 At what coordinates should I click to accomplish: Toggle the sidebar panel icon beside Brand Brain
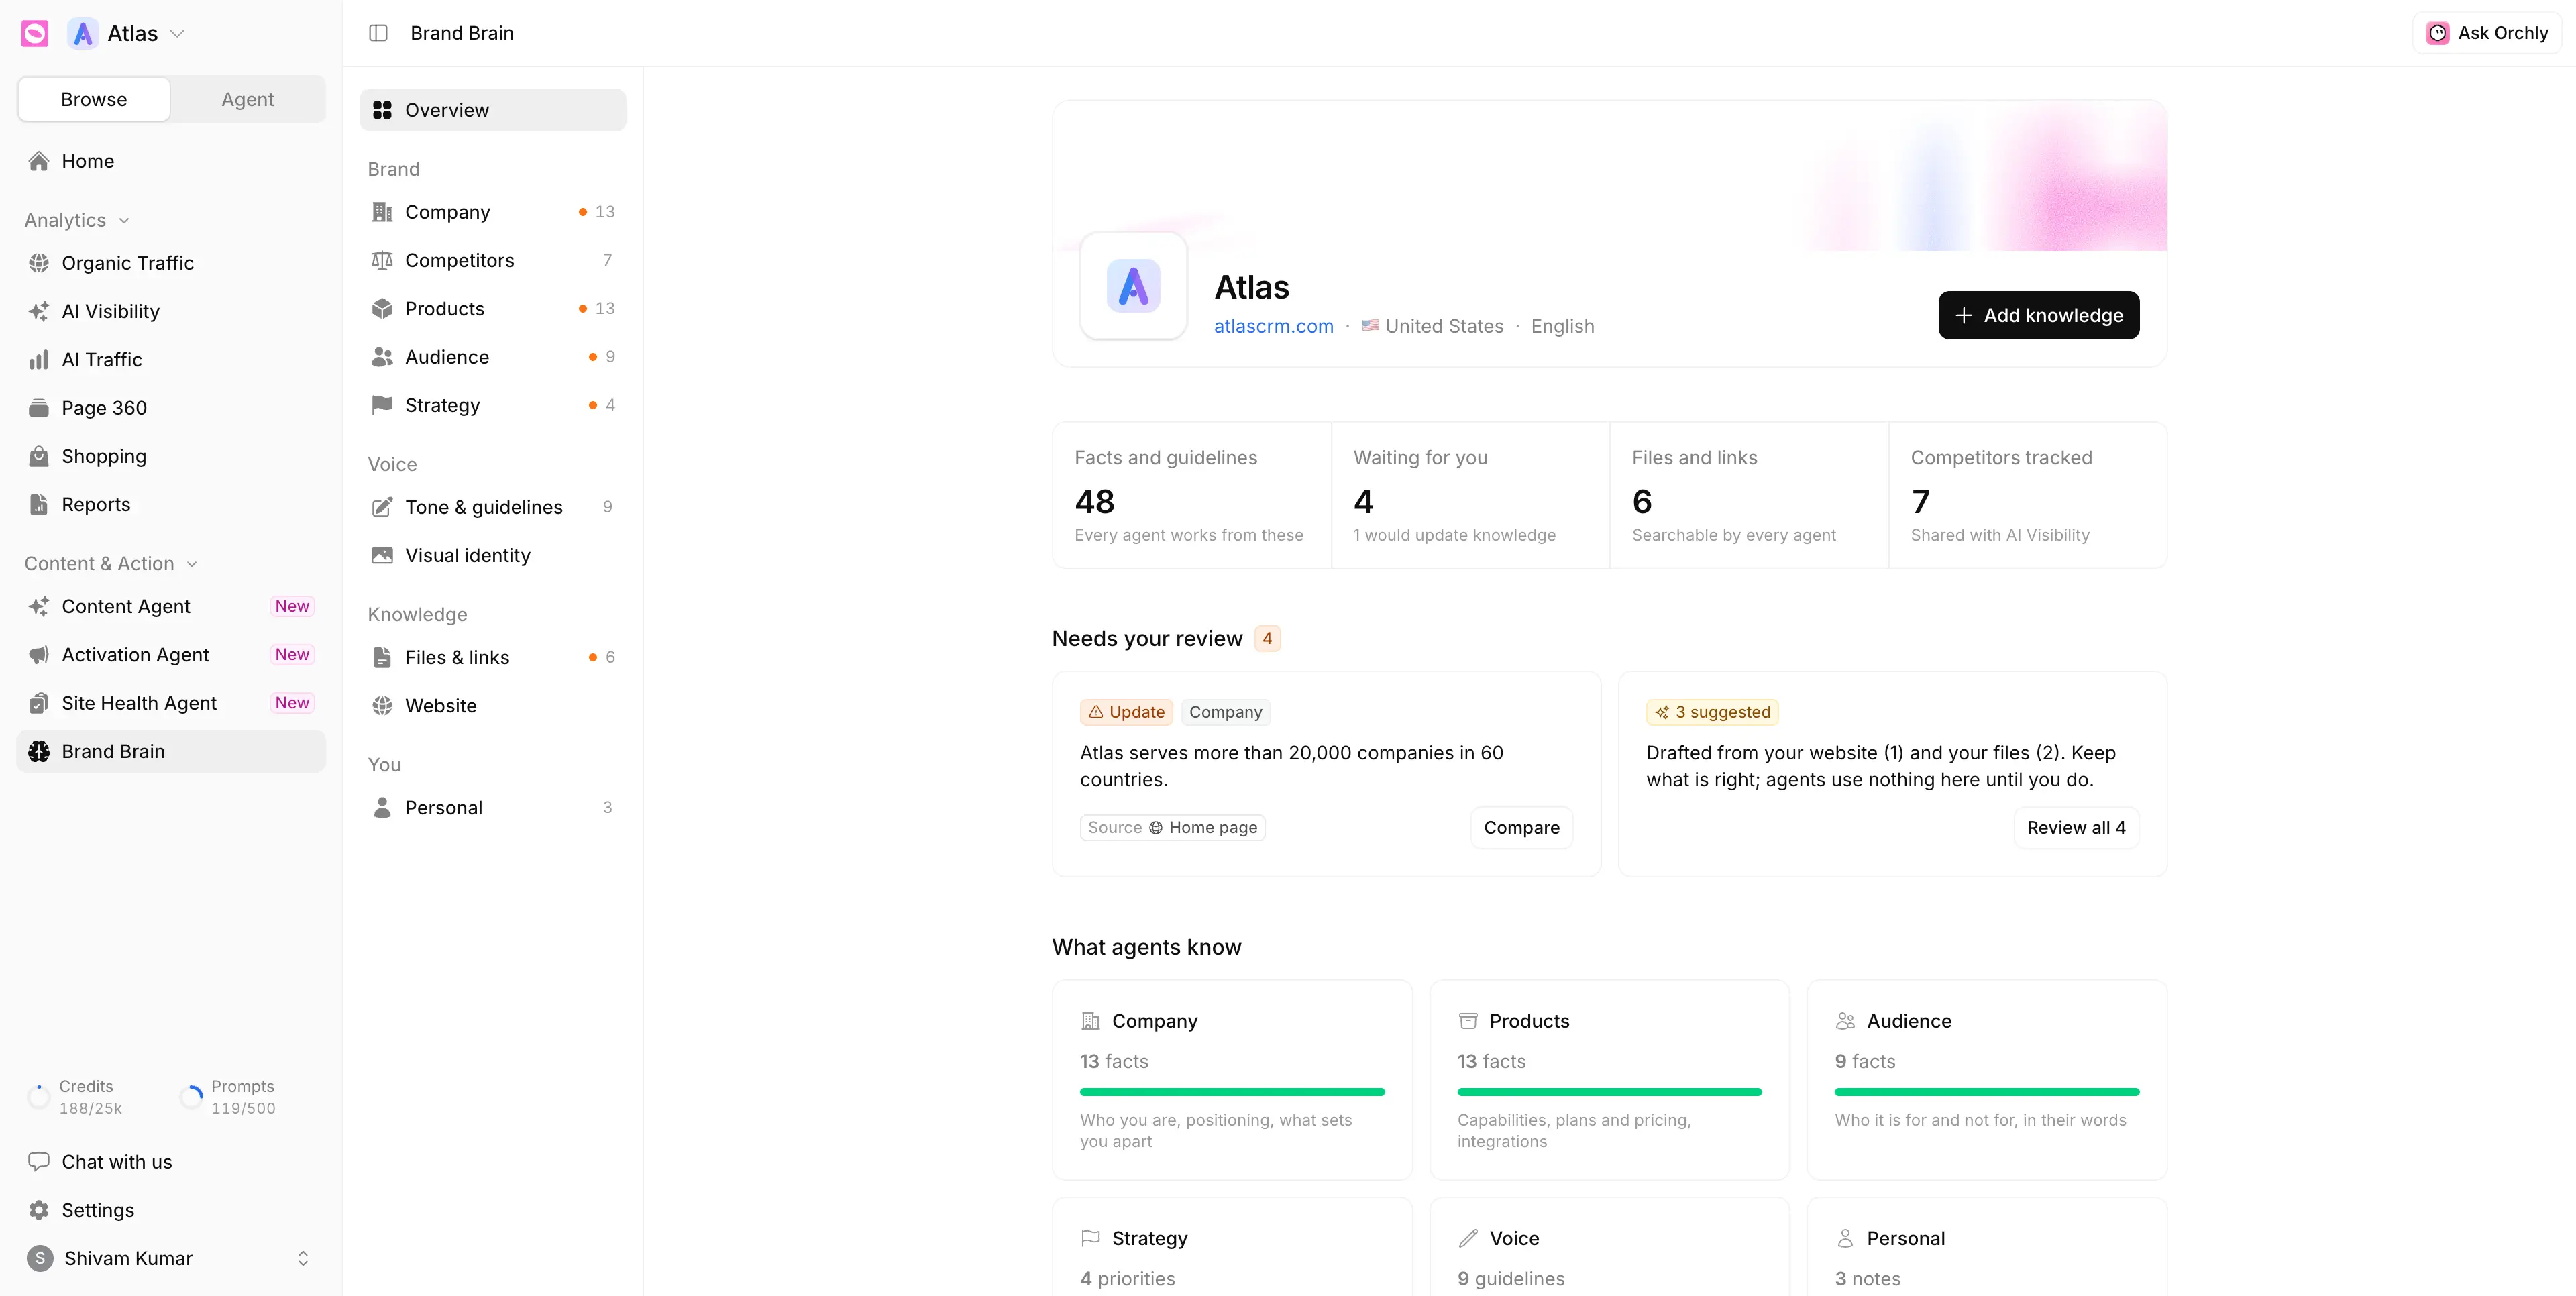(378, 33)
